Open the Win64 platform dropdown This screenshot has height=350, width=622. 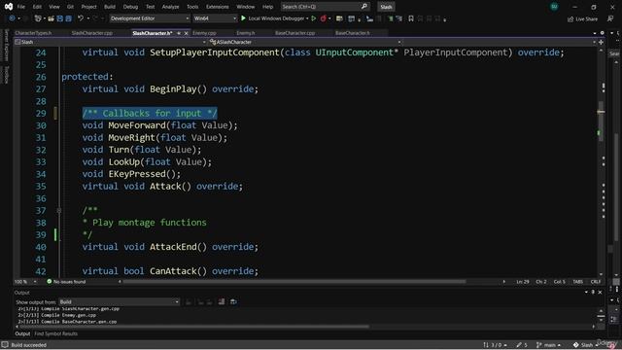click(x=215, y=18)
